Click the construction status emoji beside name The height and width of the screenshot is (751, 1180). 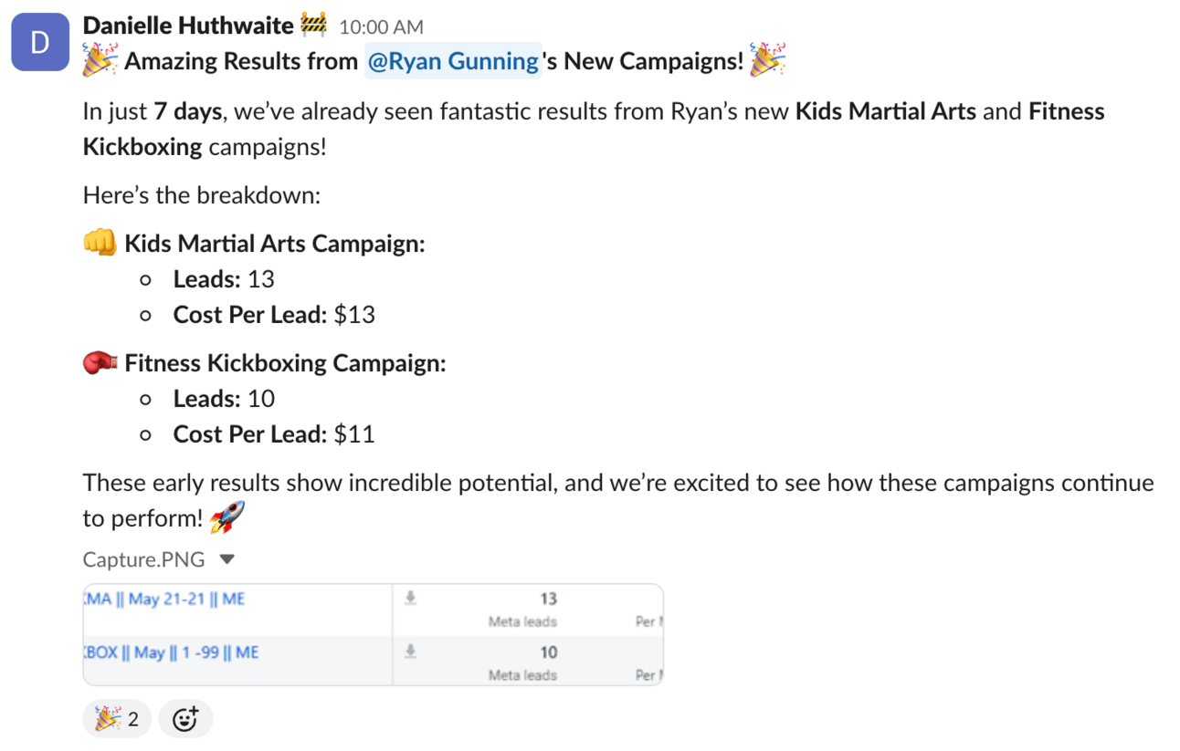click(x=313, y=26)
